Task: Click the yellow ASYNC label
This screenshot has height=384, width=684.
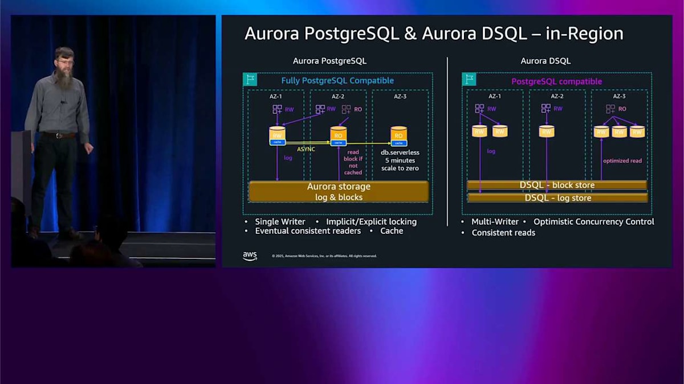Action: 306,149
